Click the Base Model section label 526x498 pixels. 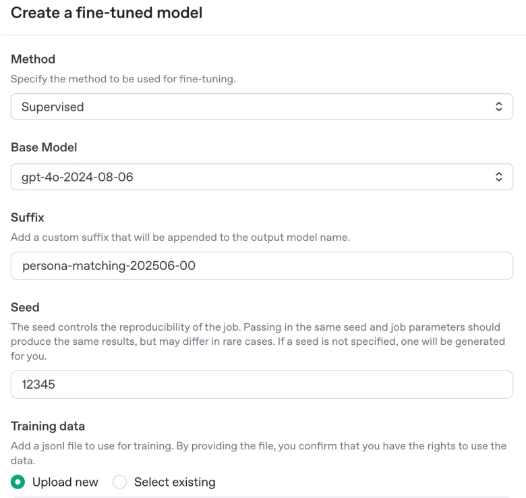click(x=44, y=147)
